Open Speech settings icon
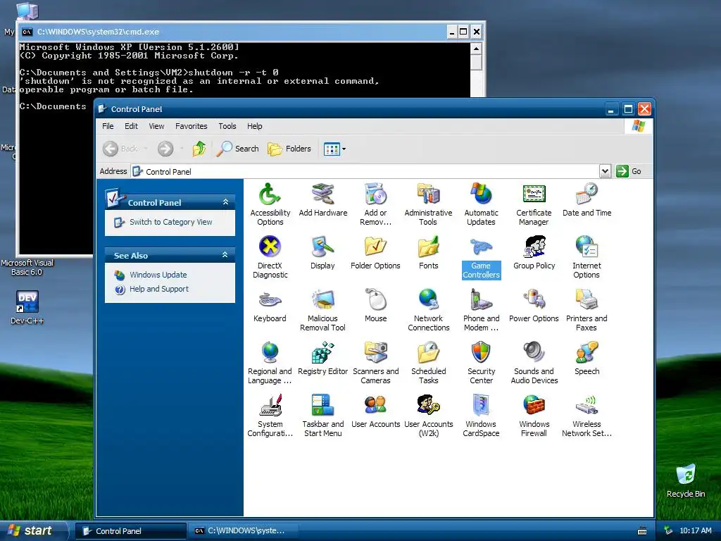Screen dimensions: 721x541 (587, 359)
